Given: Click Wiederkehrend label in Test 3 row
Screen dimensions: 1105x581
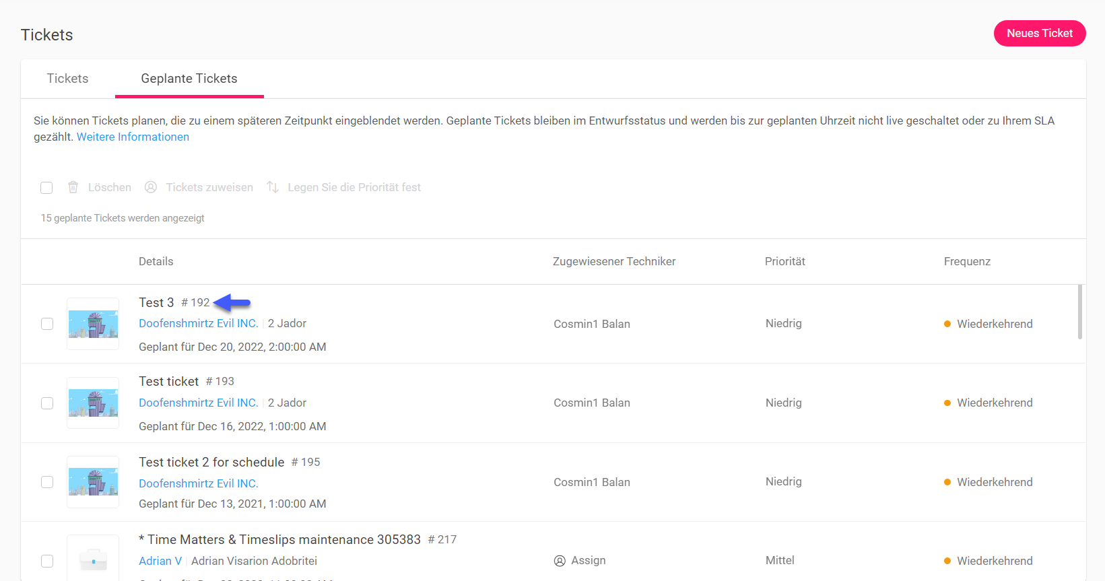Looking at the screenshot, I should [x=995, y=324].
